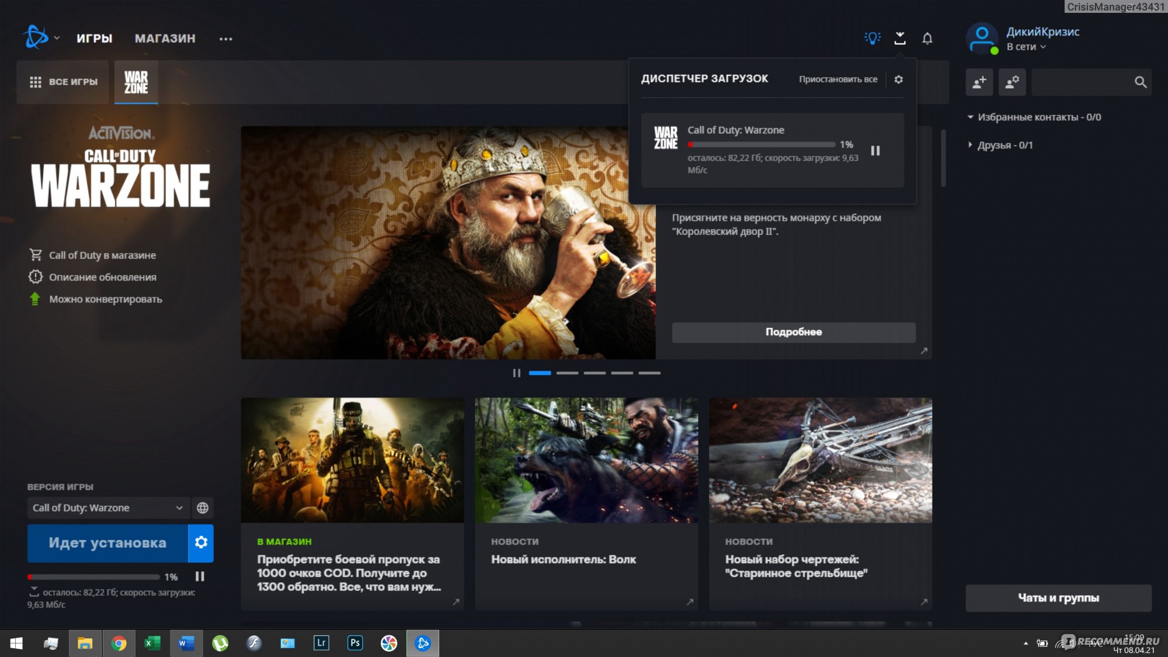Click the main page scrollbar
The height and width of the screenshot is (657, 1168).
pyautogui.click(x=943, y=158)
